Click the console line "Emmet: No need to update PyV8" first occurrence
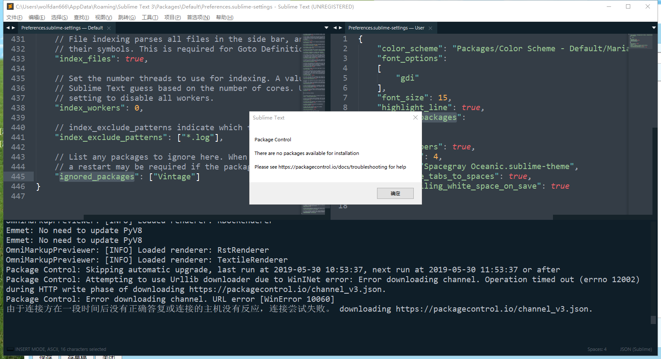Viewport: 661px width, 359px height. tap(74, 231)
